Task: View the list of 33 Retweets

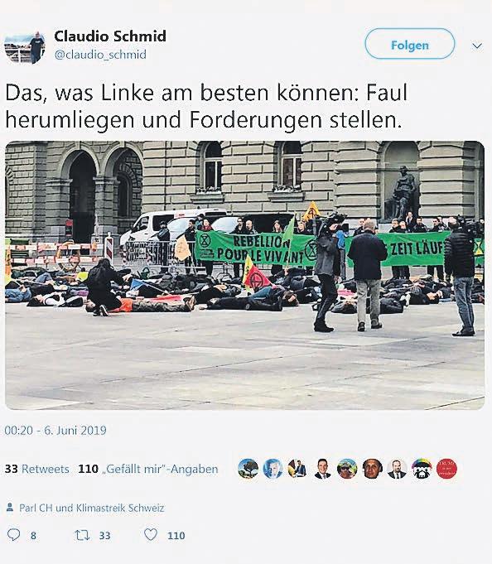Action: point(37,469)
